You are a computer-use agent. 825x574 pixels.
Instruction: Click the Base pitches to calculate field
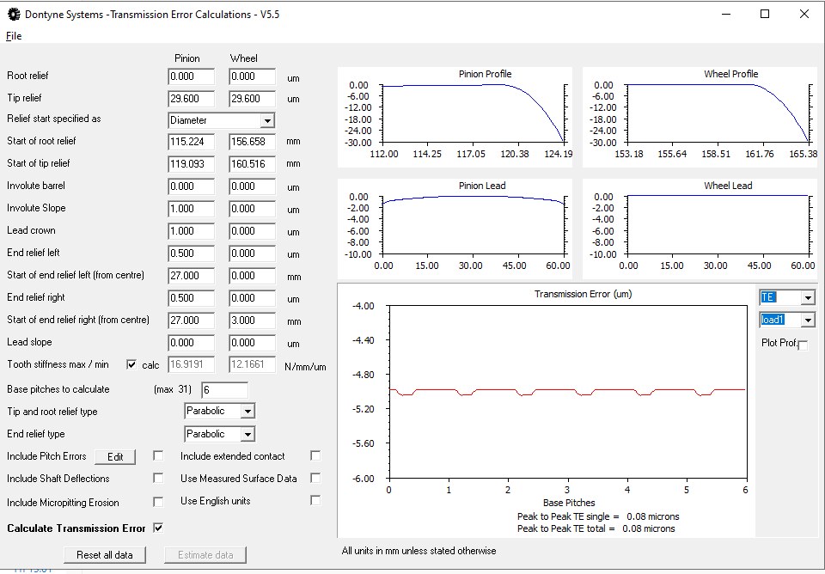(224, 390)
